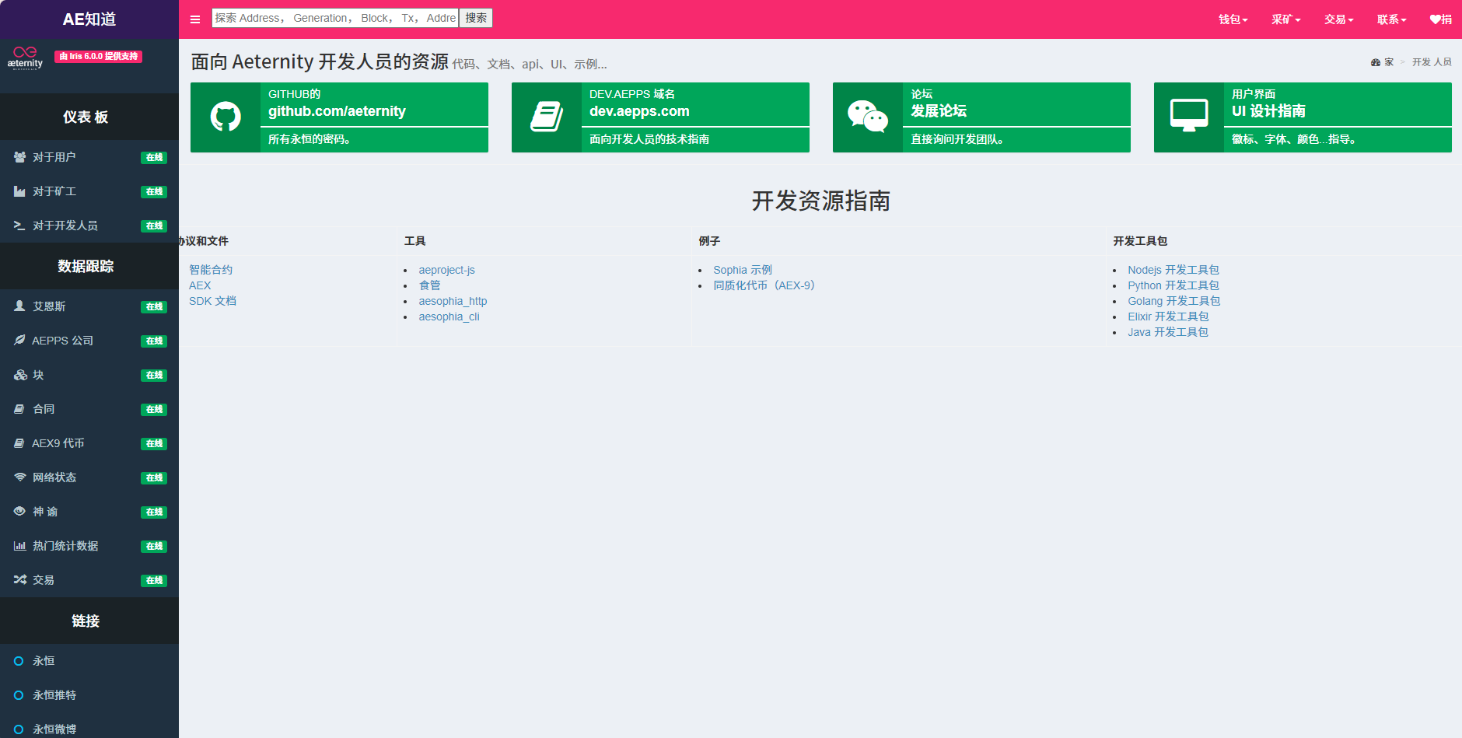Screen dimensions: 1462x738
Task: Click the WeChat icon on the forum card
Action: tap(868, 117)
